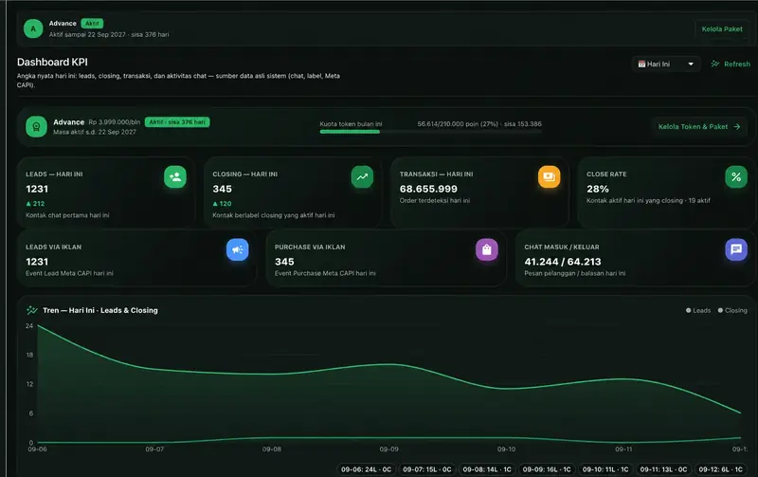Click 'Tren — Hari Ini · Leads & Closing' title
The width and height of the screenshot is (758, 477).
pos(100,310)
